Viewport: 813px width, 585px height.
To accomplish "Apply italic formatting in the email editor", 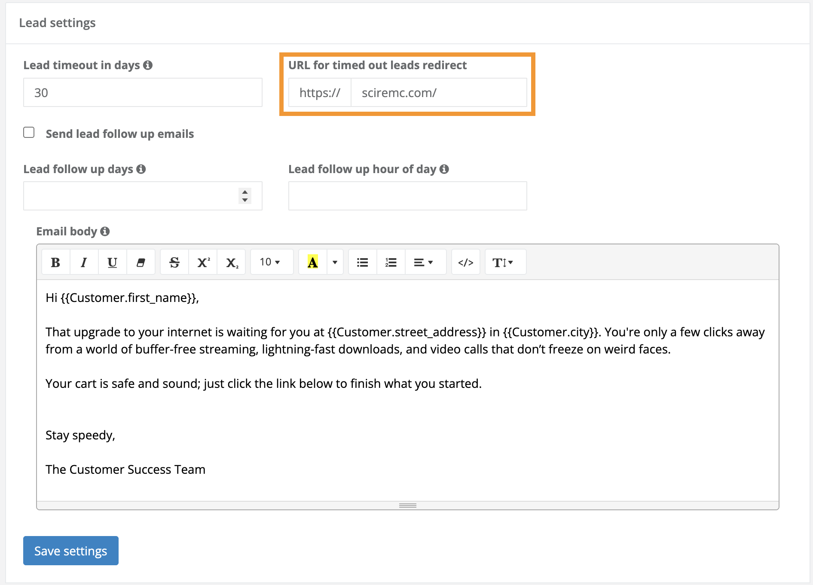I will click(x=83, y=262).
